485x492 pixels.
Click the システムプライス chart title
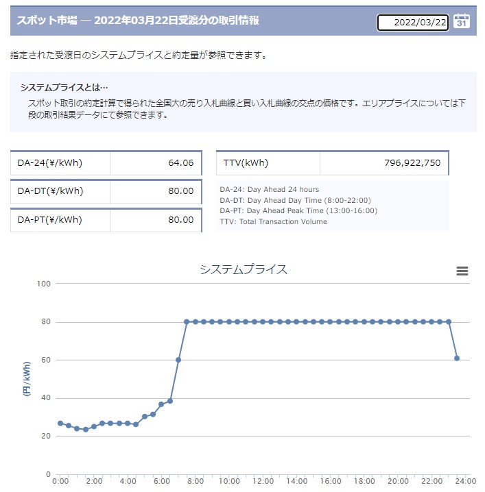pyautogui.click(x=244, y=269)
